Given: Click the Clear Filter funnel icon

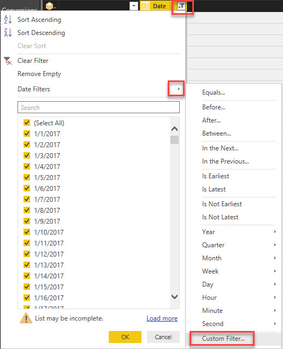Looking at the screenshot, I should 8,61.
